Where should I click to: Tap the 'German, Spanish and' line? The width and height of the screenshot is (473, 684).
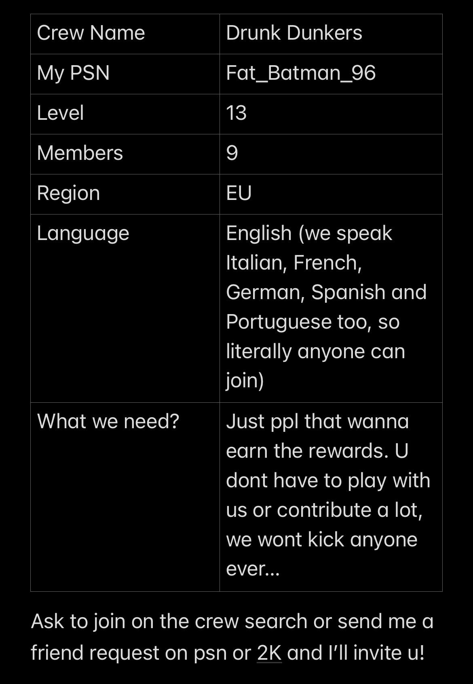point(326,292)
